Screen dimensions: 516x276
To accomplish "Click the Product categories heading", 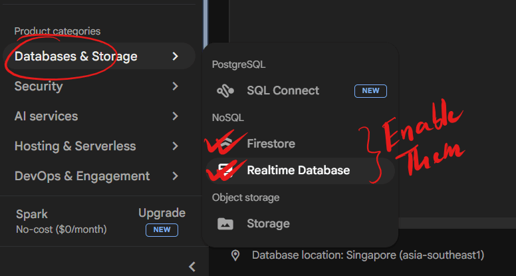I will (57, 31).
